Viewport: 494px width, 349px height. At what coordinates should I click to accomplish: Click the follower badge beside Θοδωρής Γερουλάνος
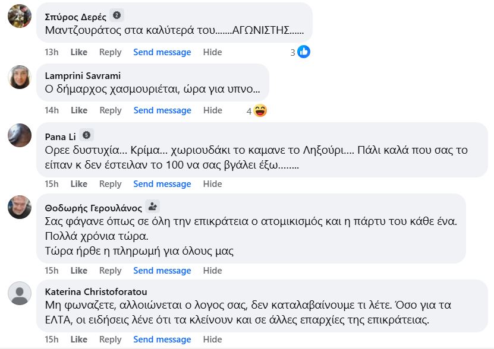pyautogui.click(x=153, y=207)
